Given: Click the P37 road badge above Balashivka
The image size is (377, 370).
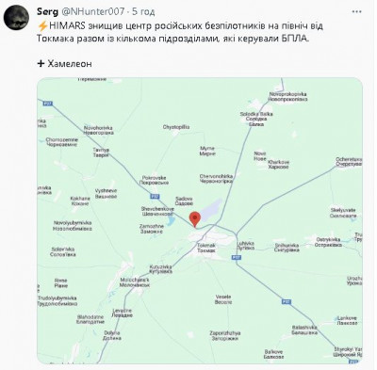Looking at the screenshot, I should pyautogui.click(x=287, y=301).
